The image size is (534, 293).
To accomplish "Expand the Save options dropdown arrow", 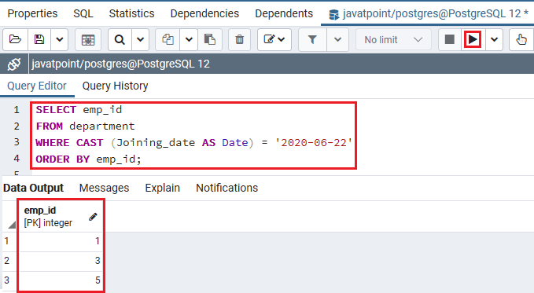I will tap(60, 39).
